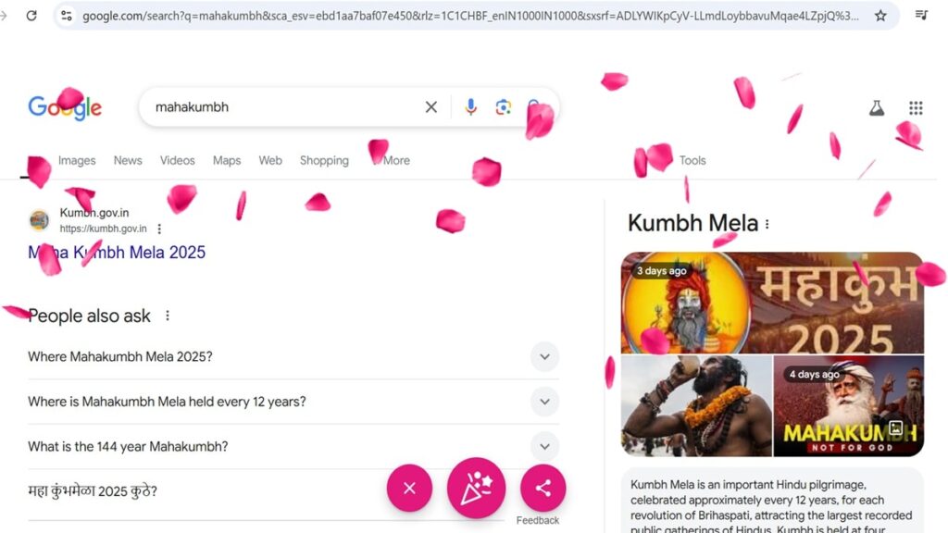The height and width of the screenshot is (533, 948).
Task: Open Search Labs flask icon
Action: click(877, 107)
